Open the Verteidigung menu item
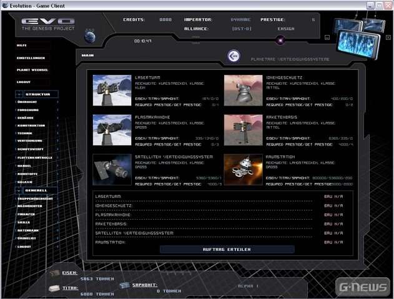The height and width of the screenshot is (299, 394). [x=29, y=140]
